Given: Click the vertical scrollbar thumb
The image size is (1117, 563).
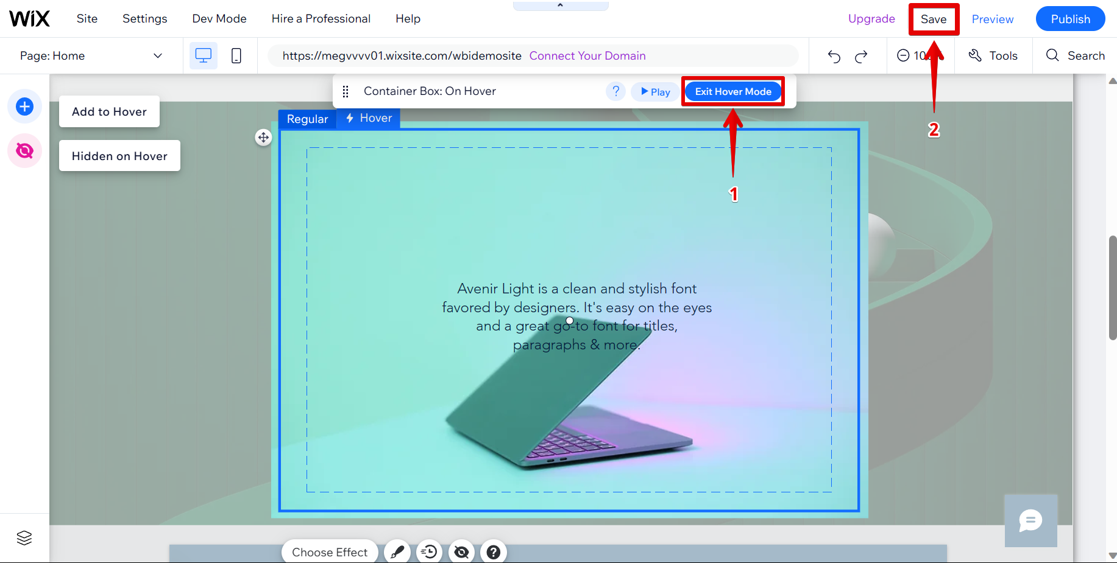Looking at the screenshot, I should (x=1113, y=287).
